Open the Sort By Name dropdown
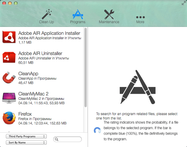The image size is (187, 147). pyautogui.click(x=26, y=142)
